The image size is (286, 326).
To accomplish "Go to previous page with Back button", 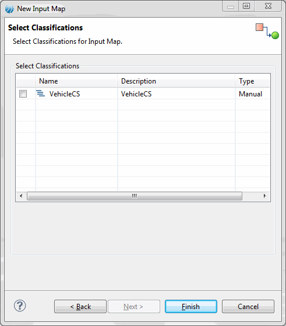I will click(80, 307).
